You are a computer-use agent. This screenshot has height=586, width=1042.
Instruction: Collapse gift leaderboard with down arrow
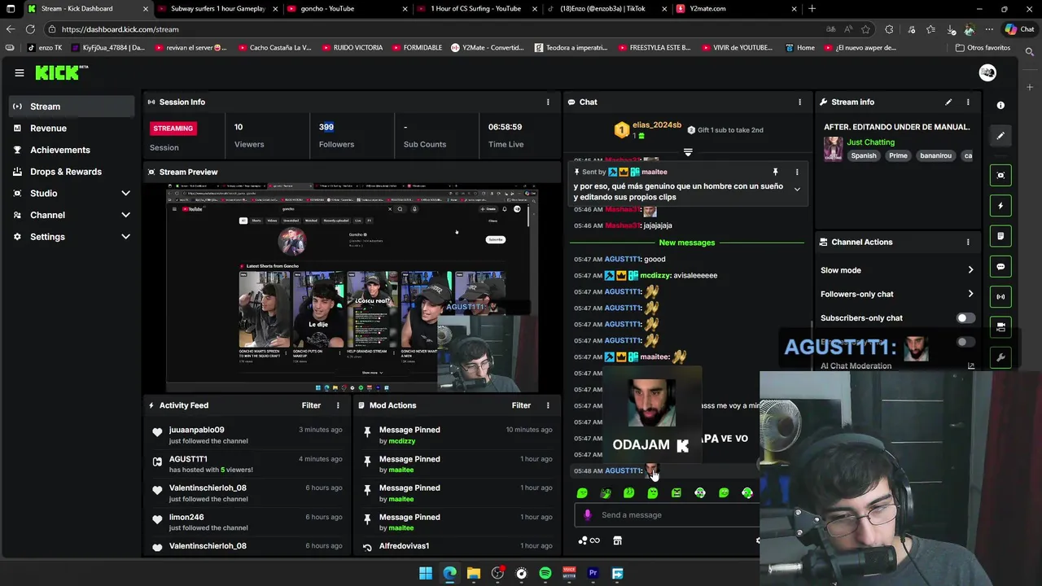[x=688, y=152]
